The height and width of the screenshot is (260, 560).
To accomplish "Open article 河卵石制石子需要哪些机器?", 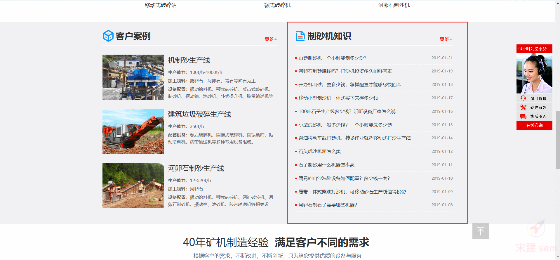I will pyautogui.click(x=328, y=205).
